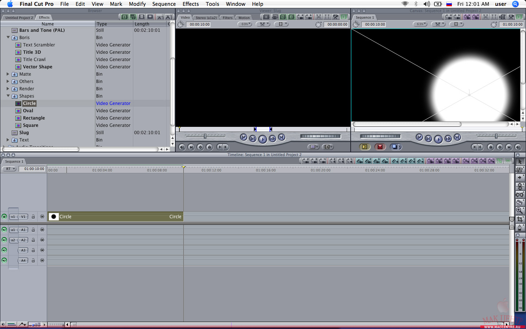Mute the A1 audio track
The height and width of the screenshot is (329, 526).
(4, 230)
